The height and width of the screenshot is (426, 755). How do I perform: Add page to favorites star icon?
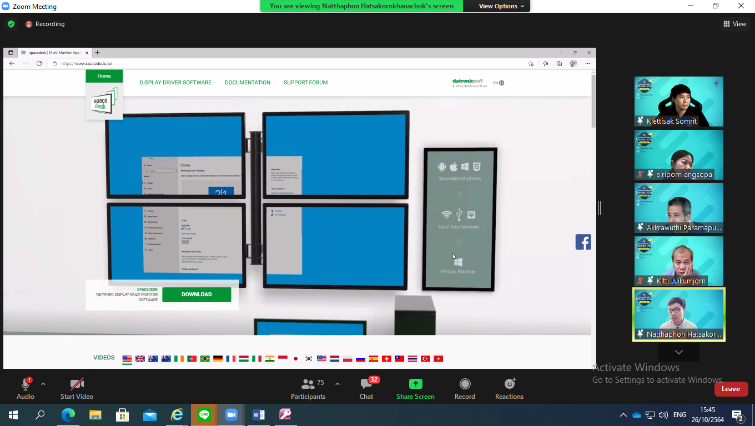click(x=531, y=63)
